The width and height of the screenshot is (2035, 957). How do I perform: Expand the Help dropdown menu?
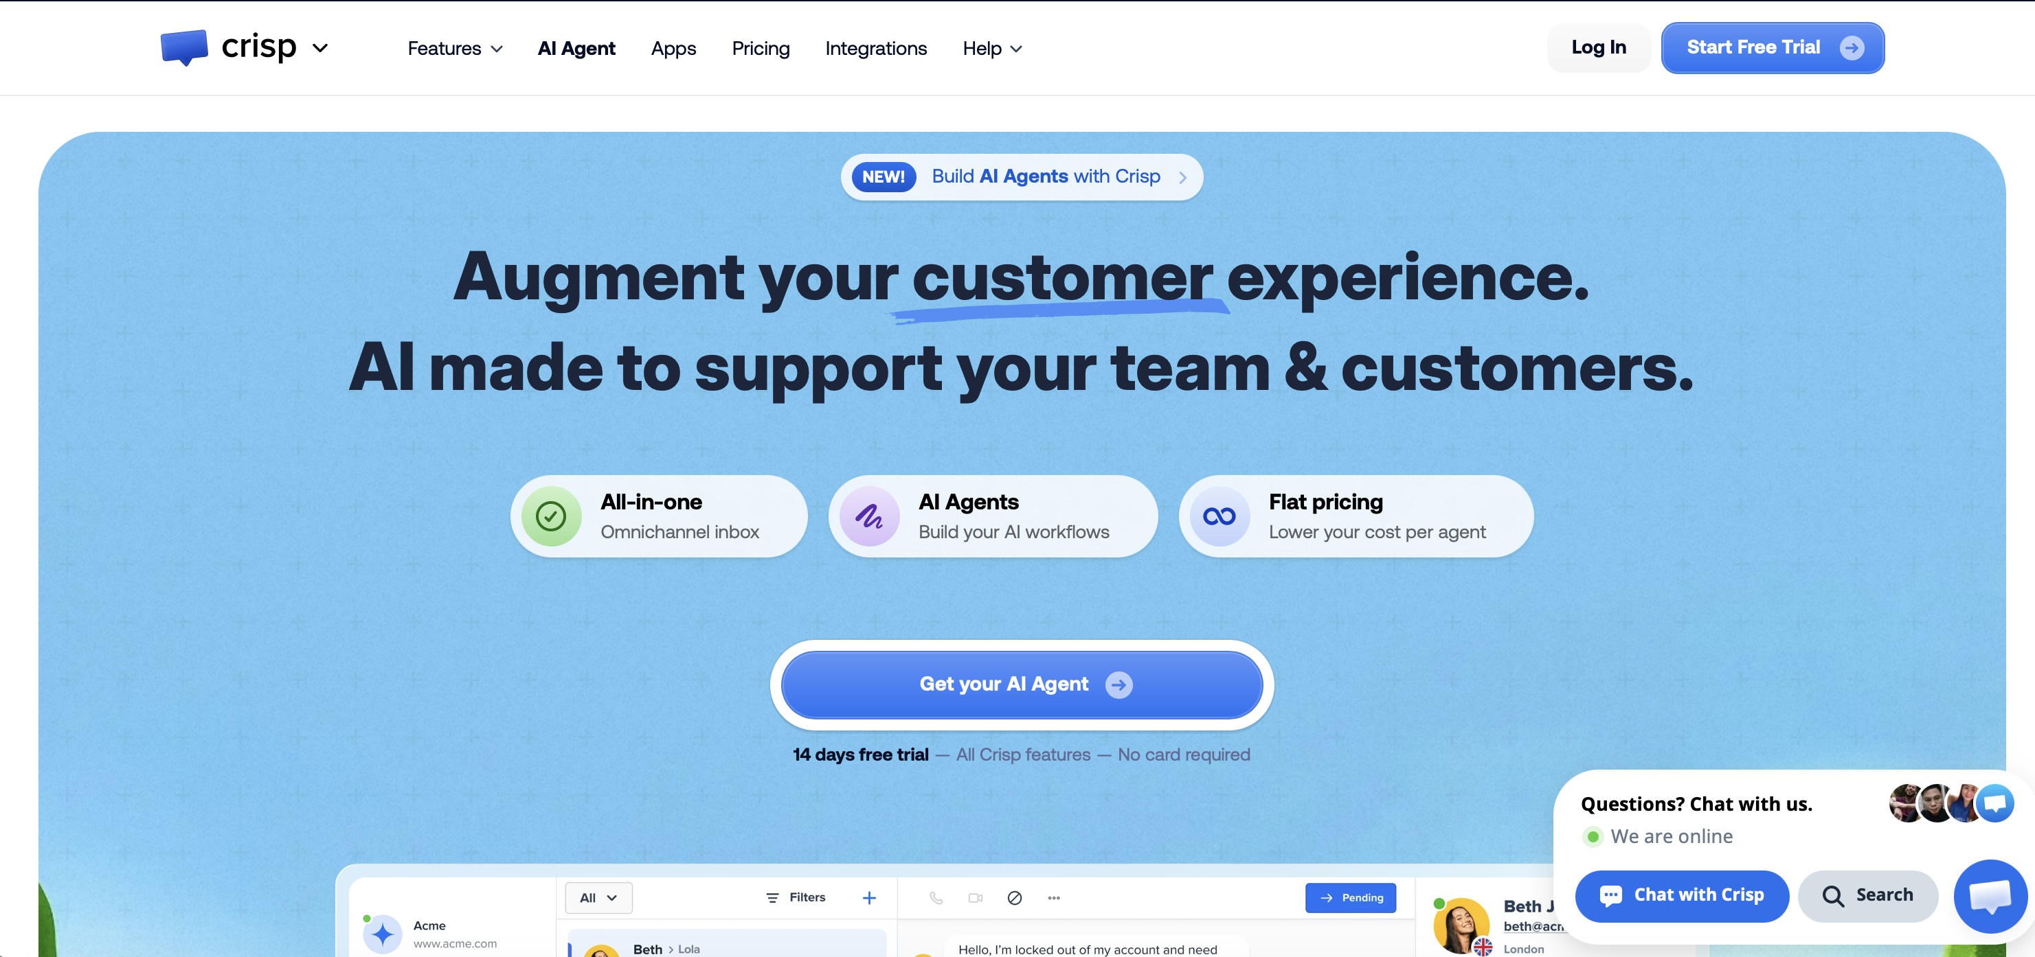click(992, 48)
